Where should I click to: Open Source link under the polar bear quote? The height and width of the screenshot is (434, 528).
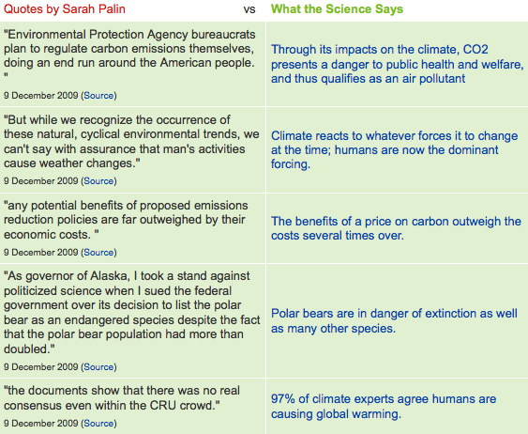pos(98,366)
